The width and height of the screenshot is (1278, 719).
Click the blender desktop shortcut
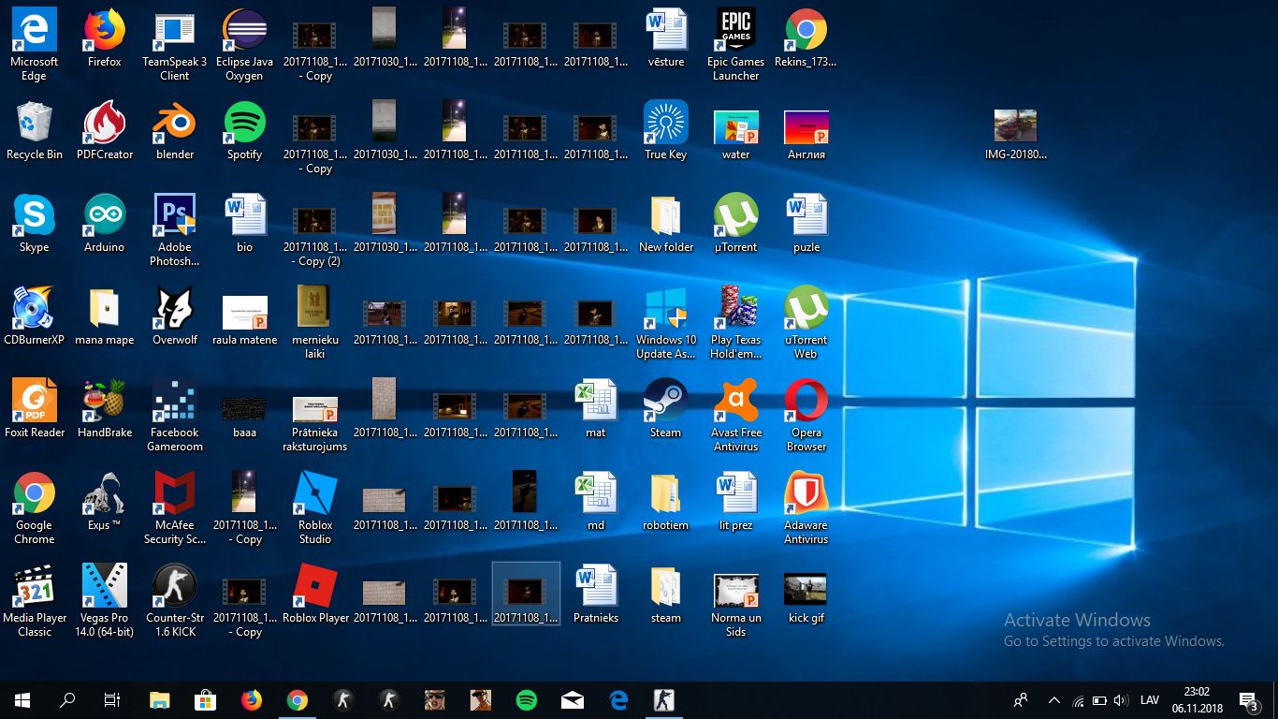(175, 130)
